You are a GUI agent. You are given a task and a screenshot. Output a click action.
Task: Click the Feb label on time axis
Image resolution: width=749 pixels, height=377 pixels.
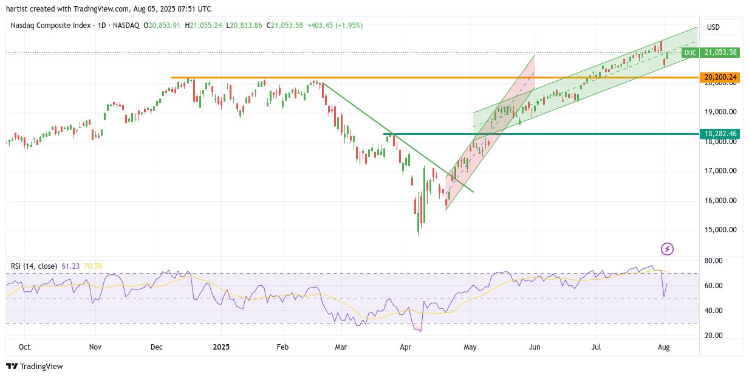pos(282,347)
